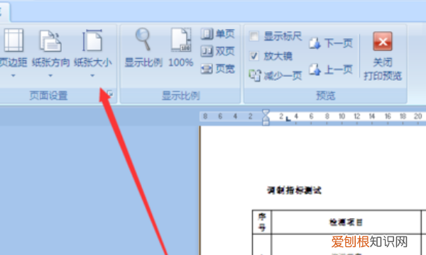The height and width of the screenshot is (255, 426).
Task: Set zoom to 100%
Action: [x=181, y=48]
